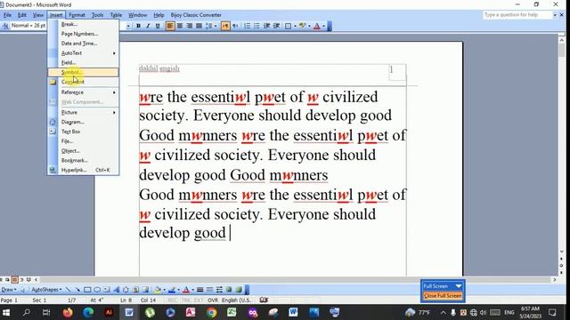Justify the paragraph text

[x=199, y=26]
